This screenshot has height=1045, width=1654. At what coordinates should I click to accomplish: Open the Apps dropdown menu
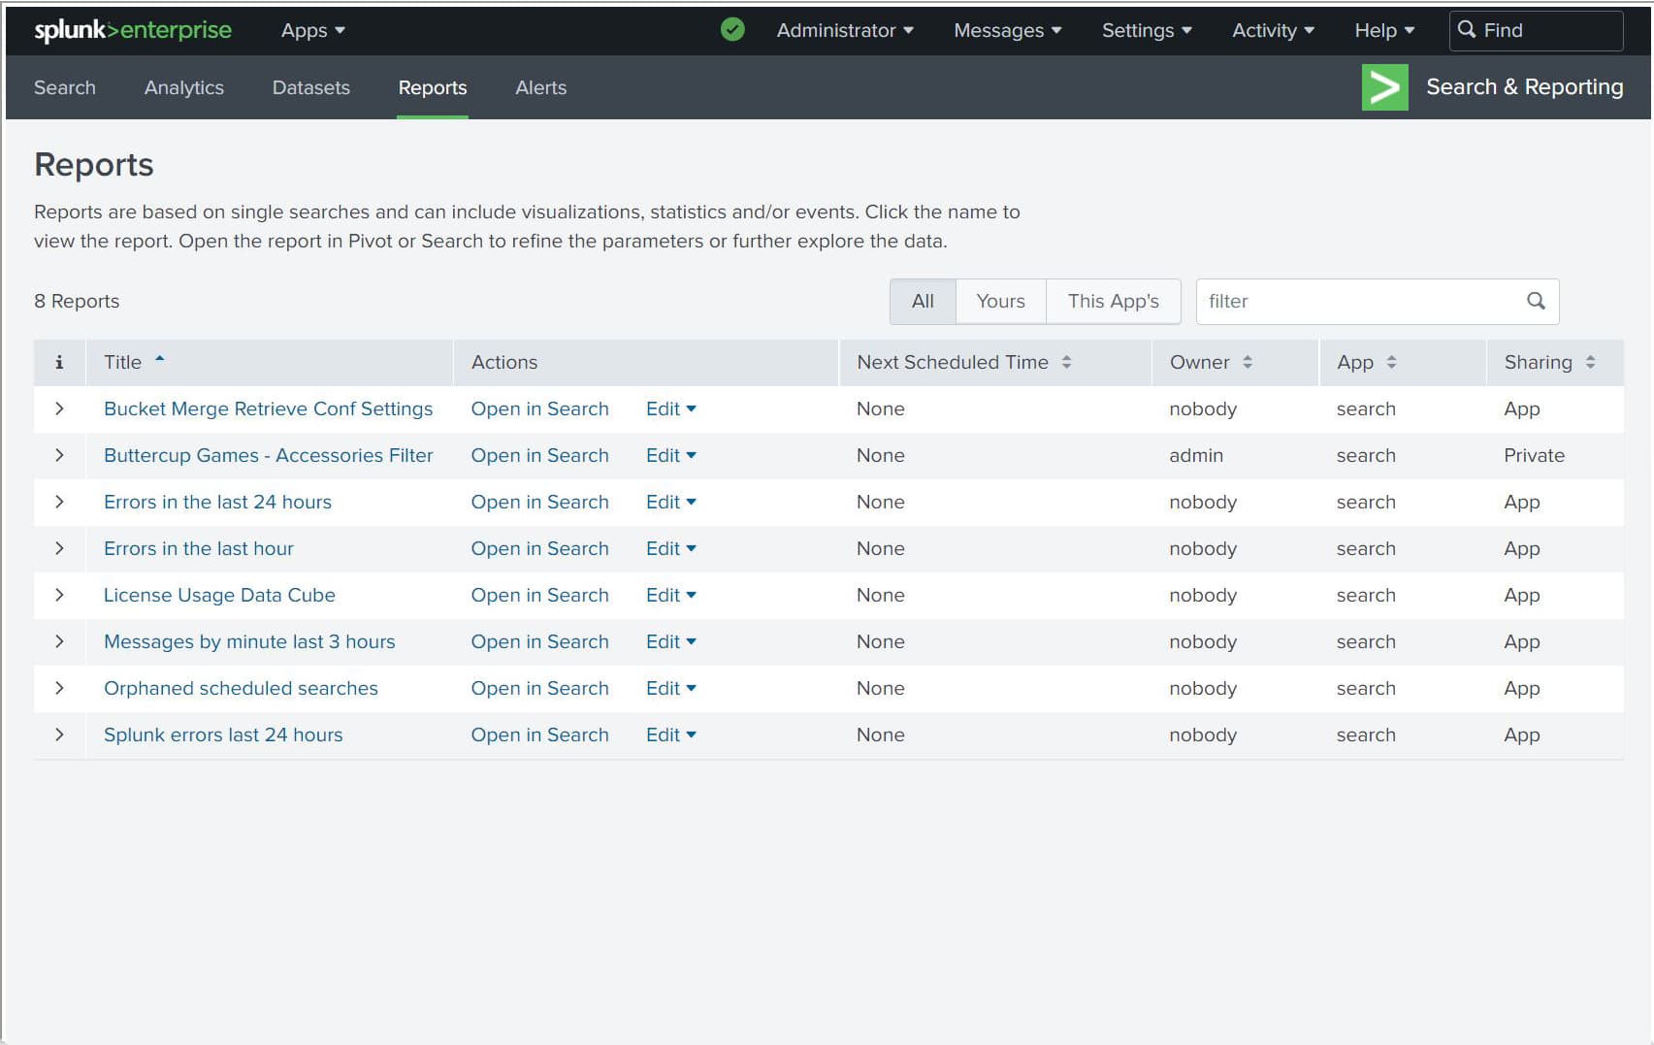pos(312,31)
